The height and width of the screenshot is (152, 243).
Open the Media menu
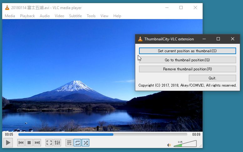[x=10, y=16]
